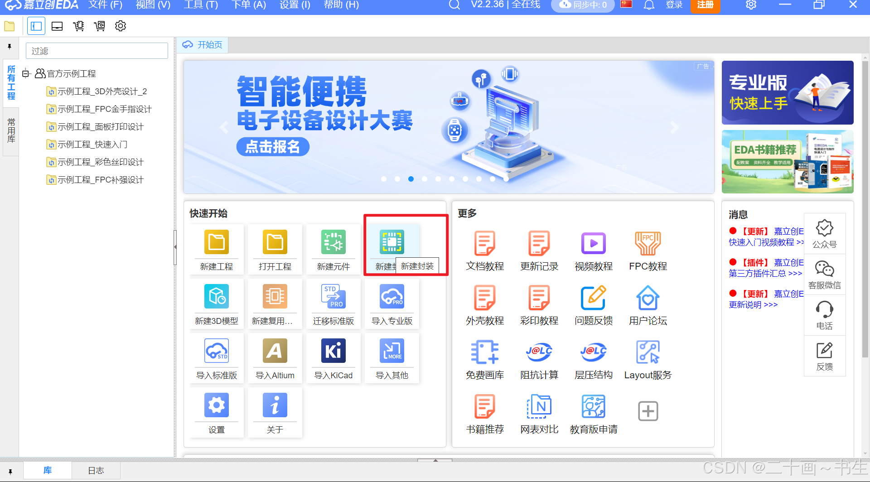Click the 新建工程 (New Project) icon
870x482 pixels.
tap(217, 242)
